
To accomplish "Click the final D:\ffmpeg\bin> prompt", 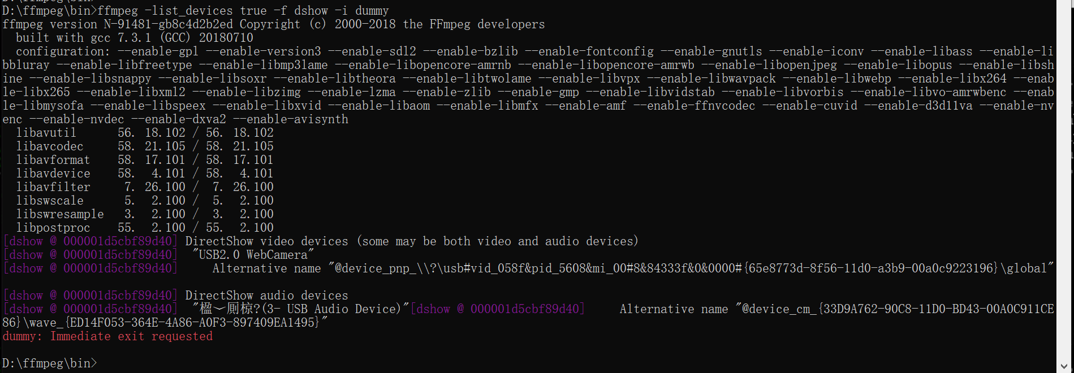I will [x=50, y=363].
